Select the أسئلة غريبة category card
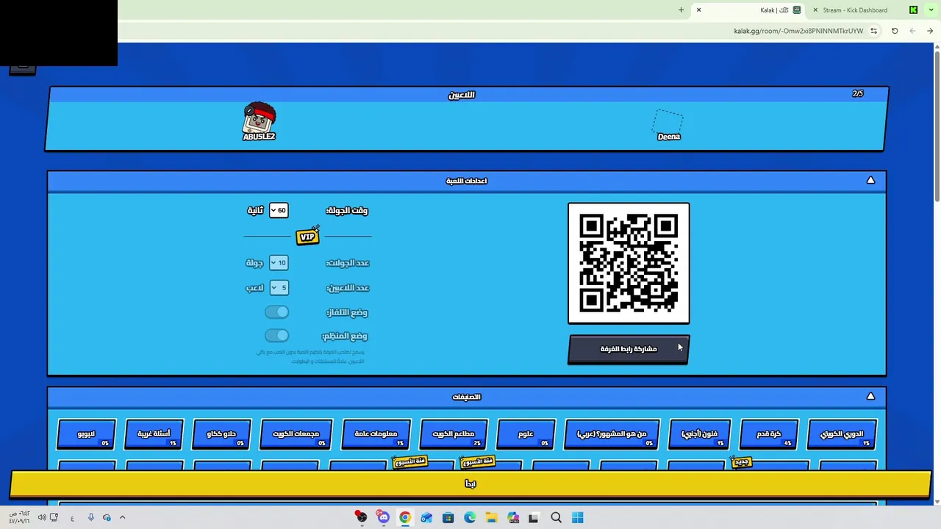 pos(154,434)
